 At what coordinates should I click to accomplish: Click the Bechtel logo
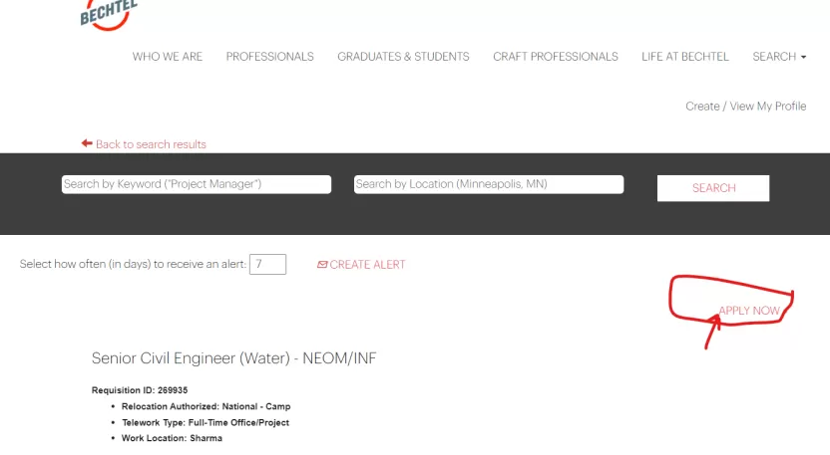tap(108, 13)
